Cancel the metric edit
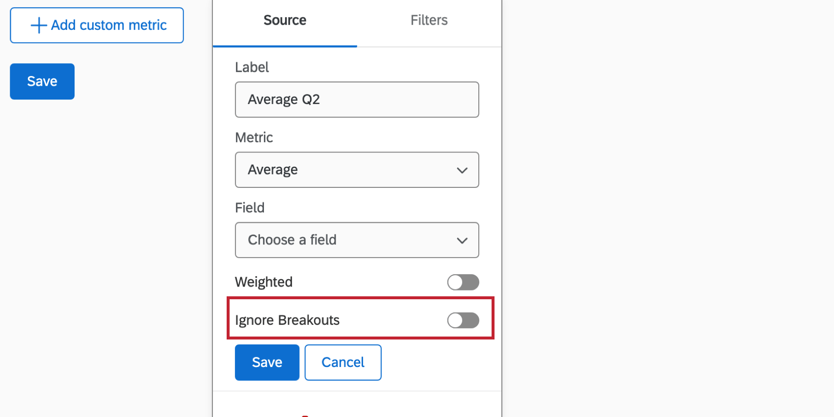Viewport: 834px width, 417px height. [x=343, y=363]
